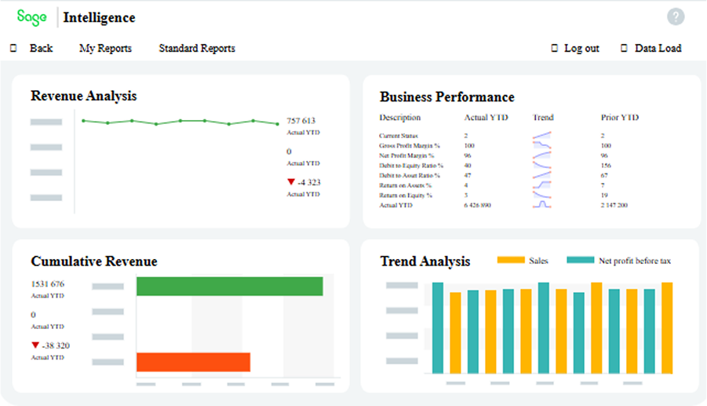
Task: Open the Data Load option
Action: click(x=658, y=48)
